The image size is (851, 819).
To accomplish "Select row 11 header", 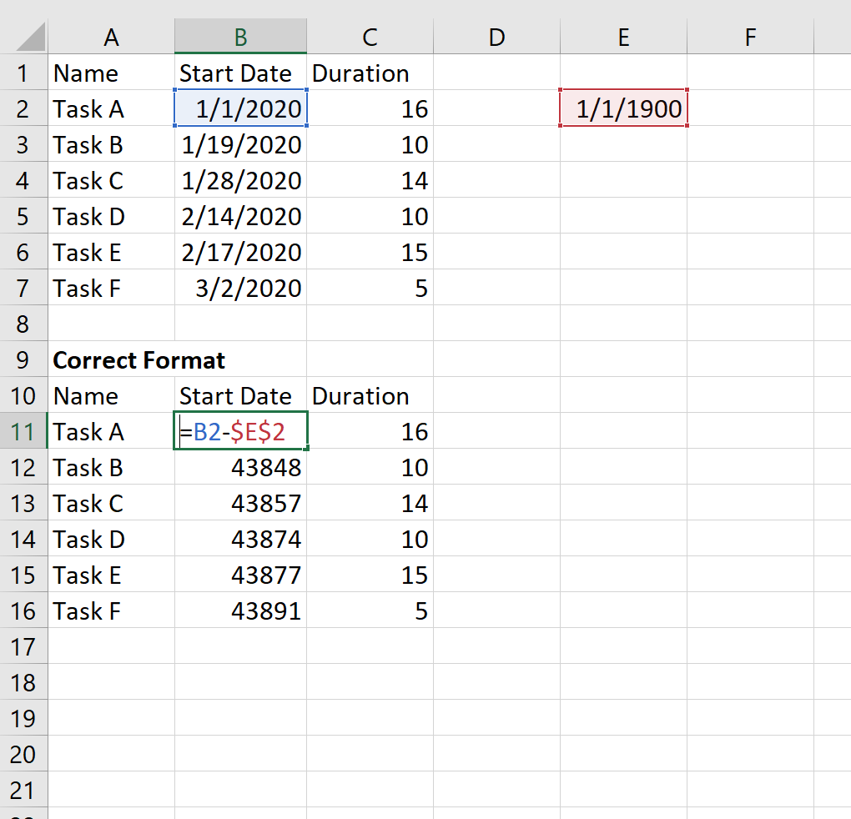I will point(23,431).
